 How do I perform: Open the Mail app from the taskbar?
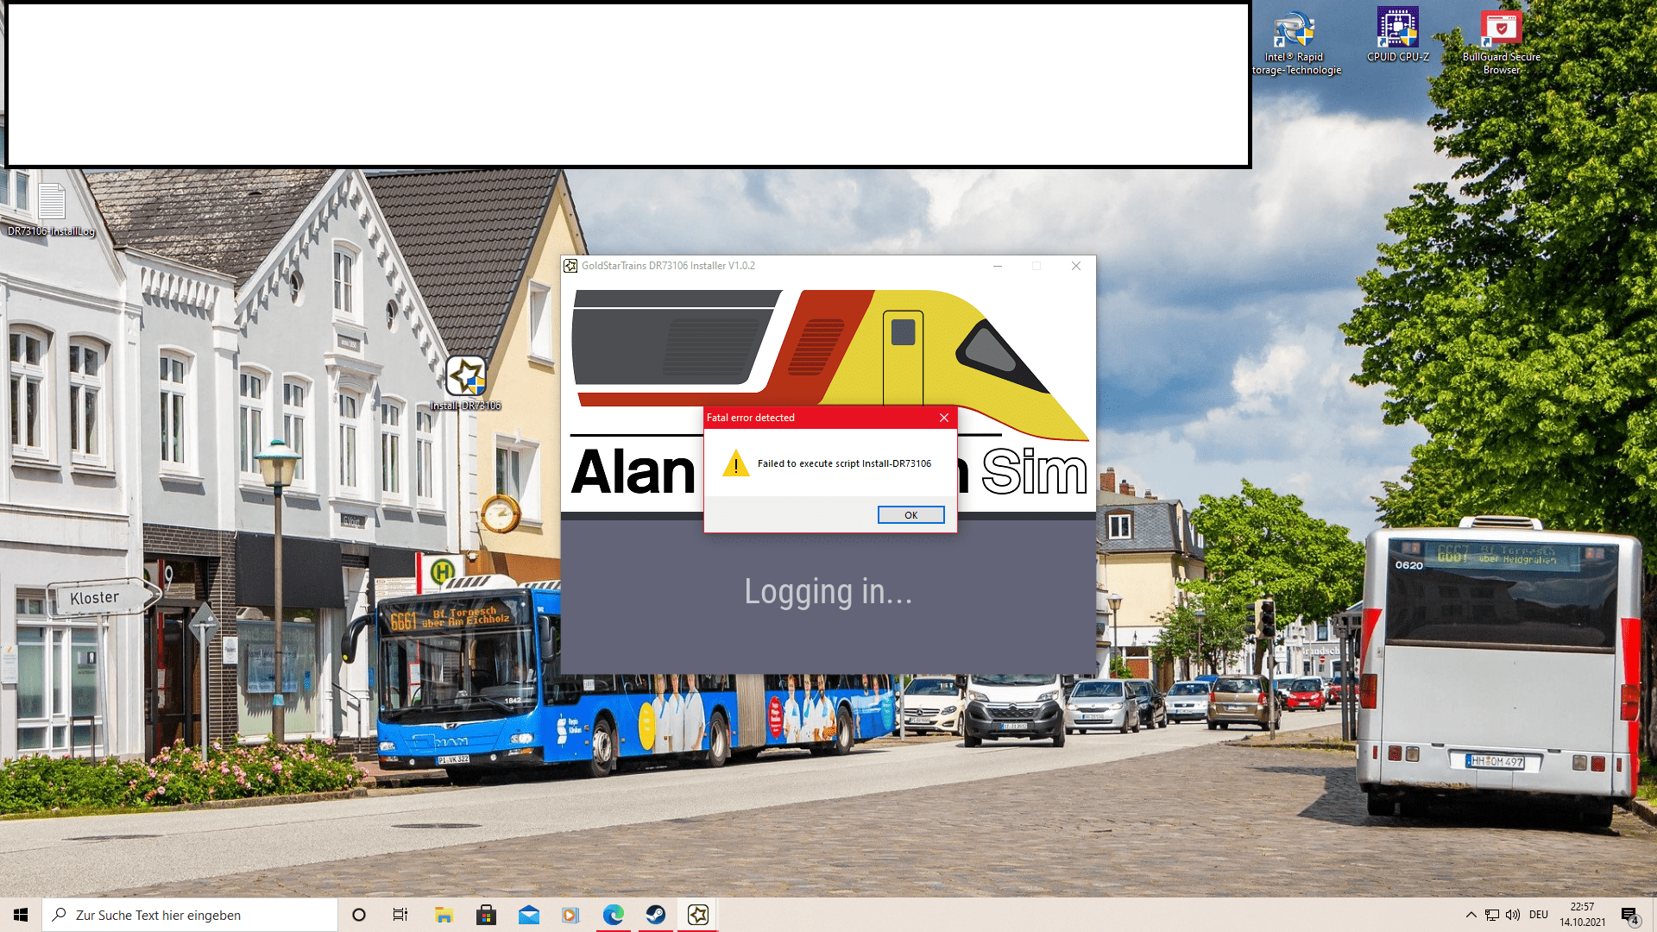click(x=528, y=915)
